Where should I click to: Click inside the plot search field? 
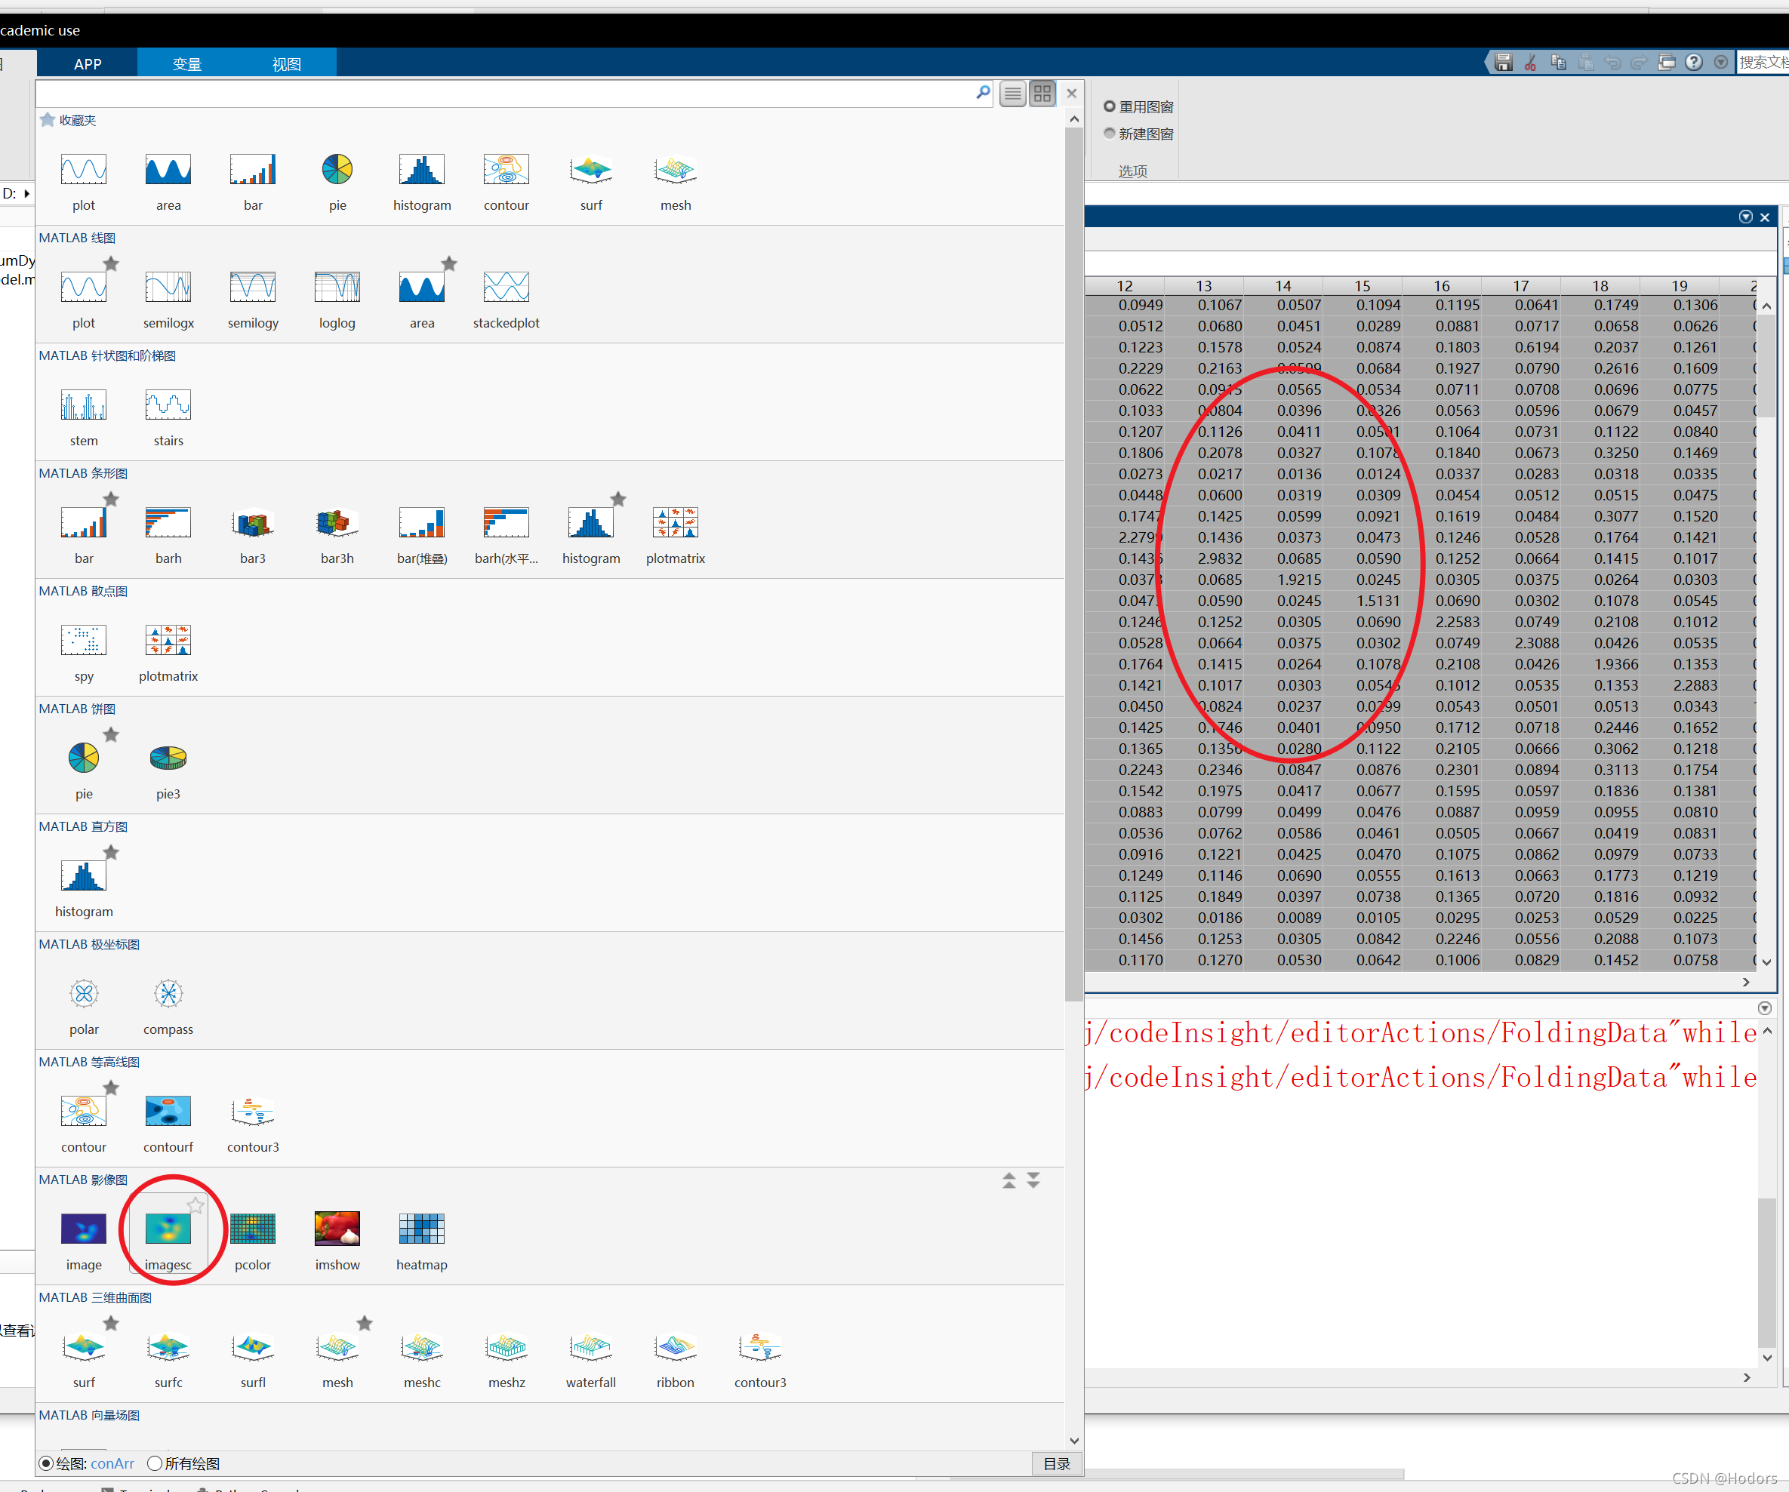pos(511,94)
